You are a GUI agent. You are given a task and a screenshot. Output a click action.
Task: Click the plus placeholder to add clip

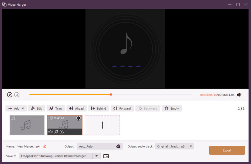coord(102,125)
